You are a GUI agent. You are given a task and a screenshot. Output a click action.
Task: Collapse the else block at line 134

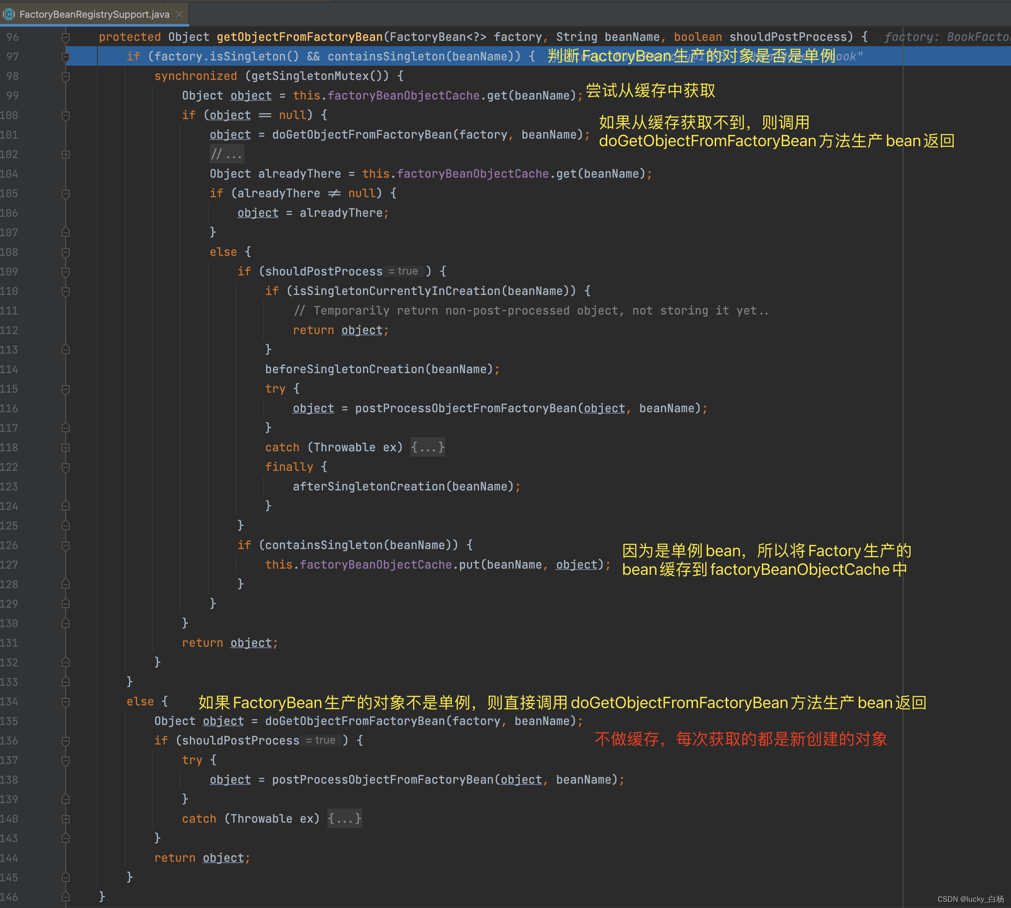click(65, 702)
